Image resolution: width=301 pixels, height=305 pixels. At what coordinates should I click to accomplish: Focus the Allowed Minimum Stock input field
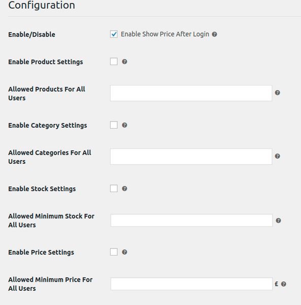191,221
